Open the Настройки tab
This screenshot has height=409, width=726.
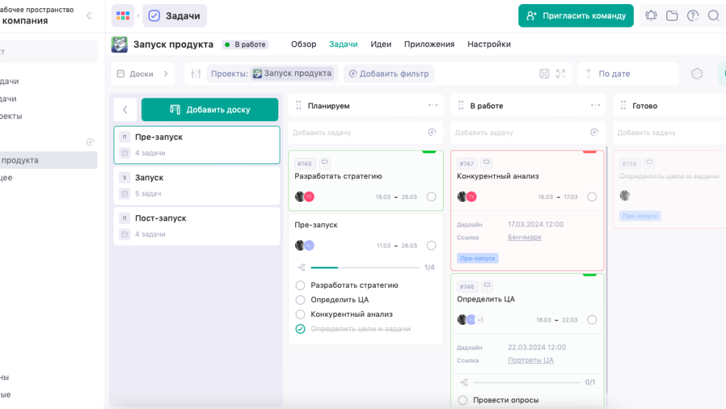click(x=489, y=44)
